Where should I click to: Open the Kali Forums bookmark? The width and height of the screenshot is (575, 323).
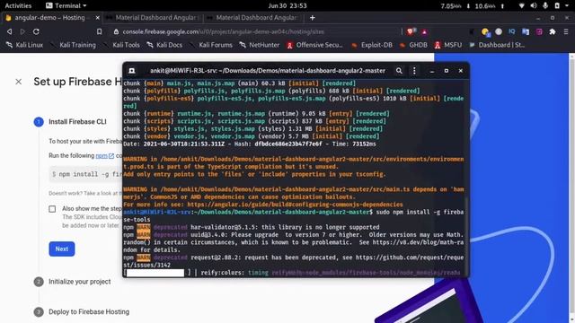tap(211, 45)
